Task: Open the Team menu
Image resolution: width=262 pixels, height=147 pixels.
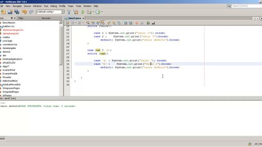Action: (70, 6)
